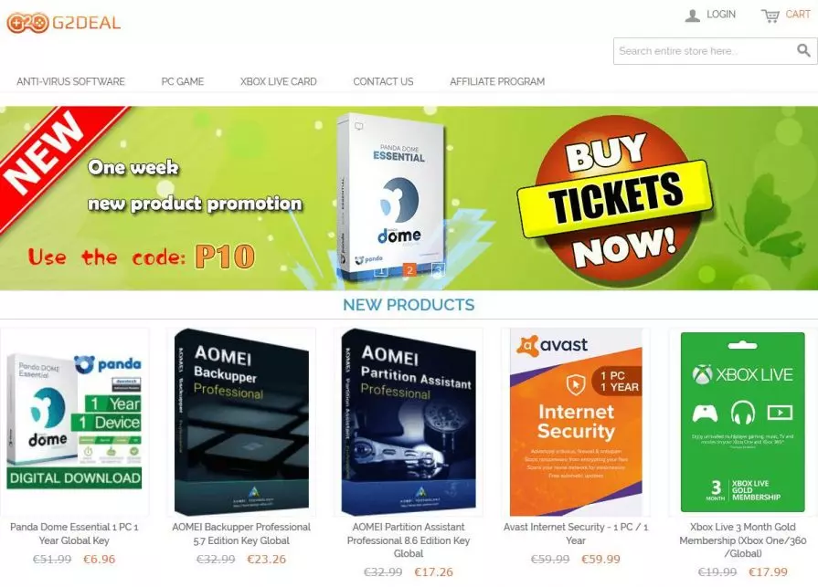This screenshot has height=587, width=818.
Task: Open the Affiliate Program page
Action: tap(497, 82)
